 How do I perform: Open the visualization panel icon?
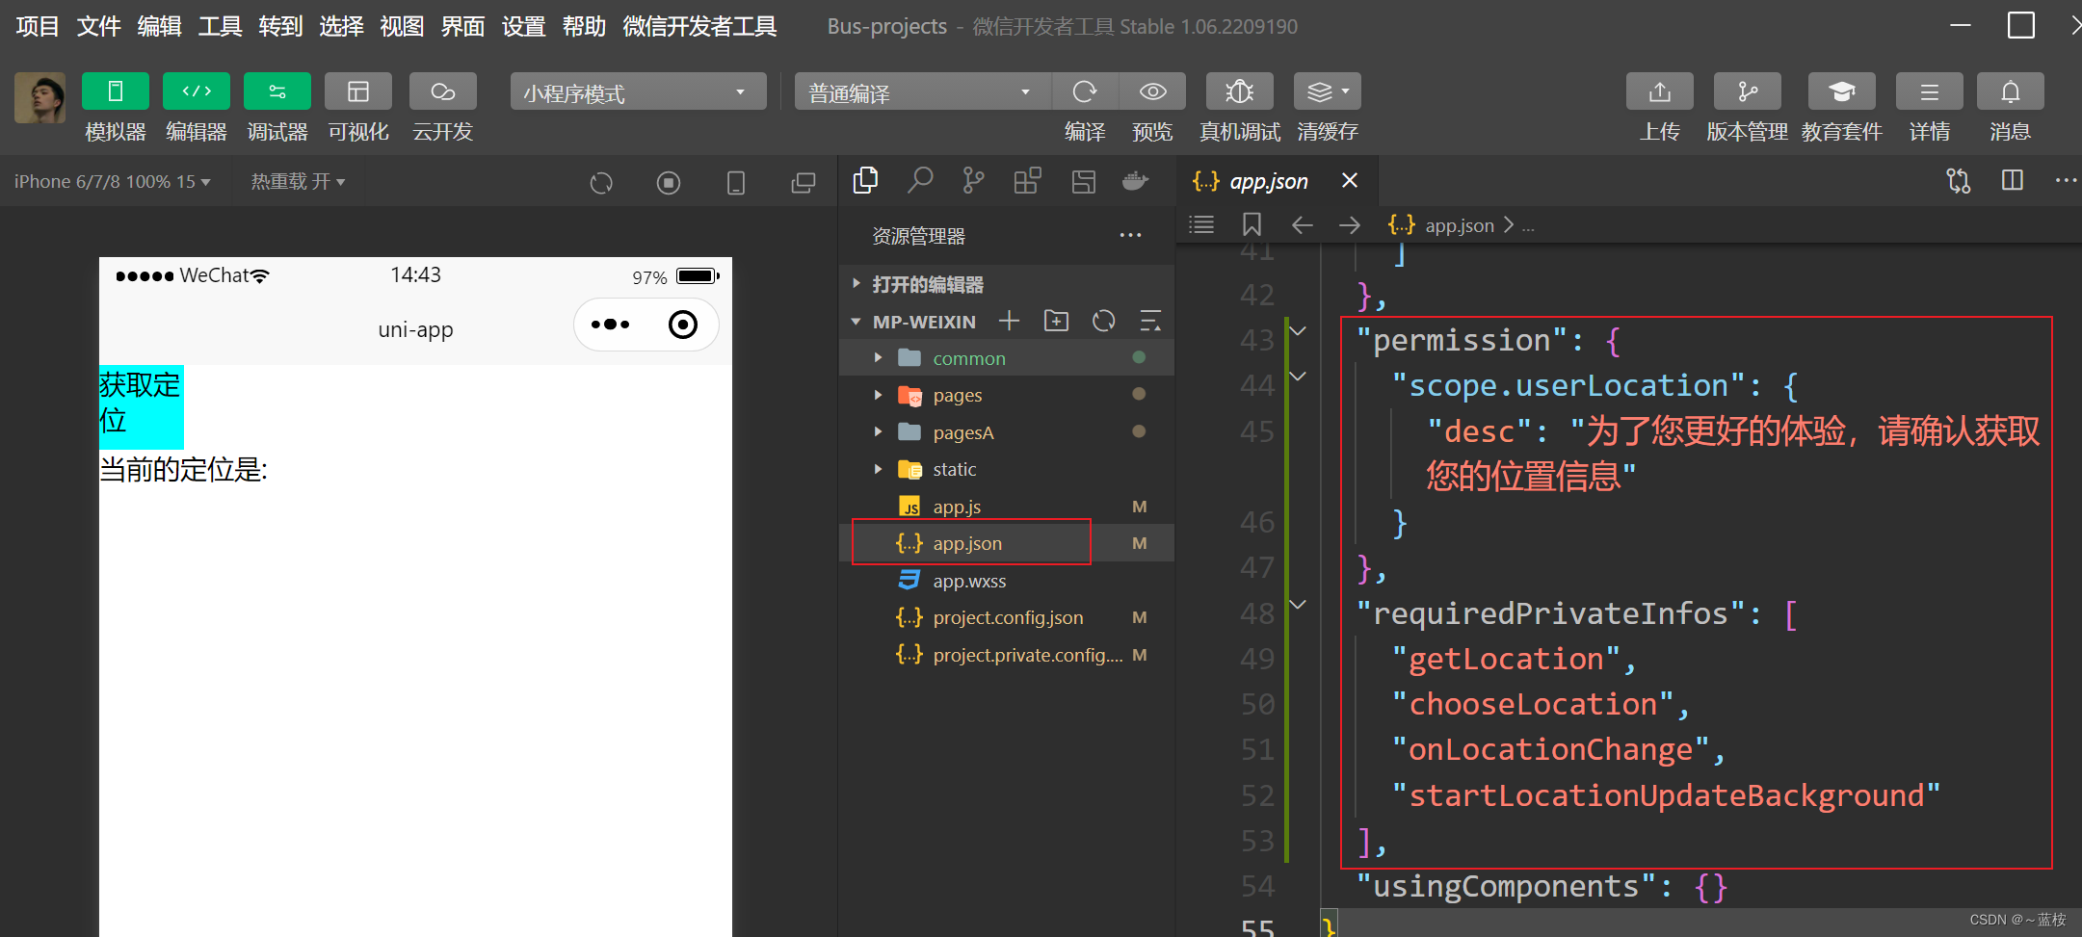click(x=358, y=91)
